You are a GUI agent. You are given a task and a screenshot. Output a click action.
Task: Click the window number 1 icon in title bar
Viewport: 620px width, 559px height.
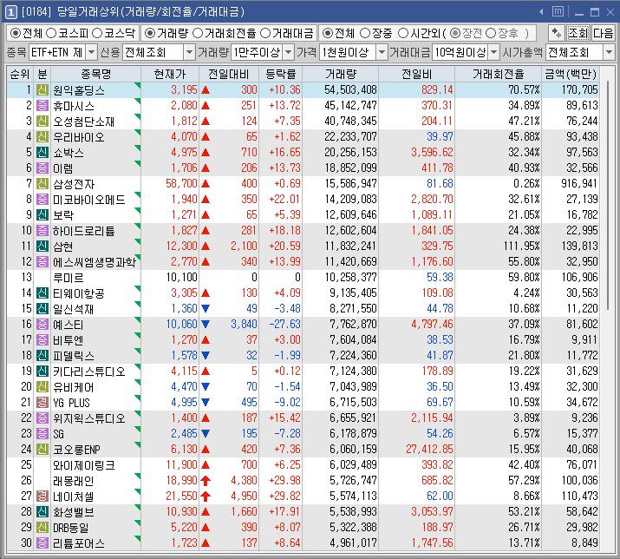click(10, 12)
